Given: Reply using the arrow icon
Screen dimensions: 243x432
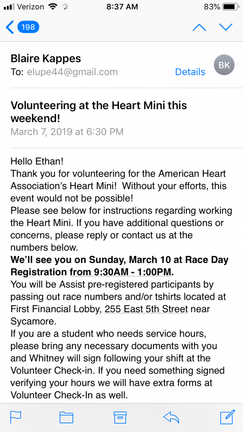Looking at the screenshot, I should (x=171, y=417).
